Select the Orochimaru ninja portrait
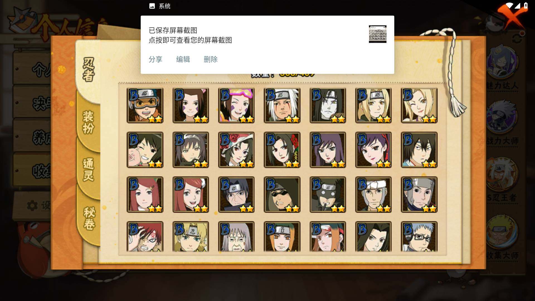 tap(328, 106)
